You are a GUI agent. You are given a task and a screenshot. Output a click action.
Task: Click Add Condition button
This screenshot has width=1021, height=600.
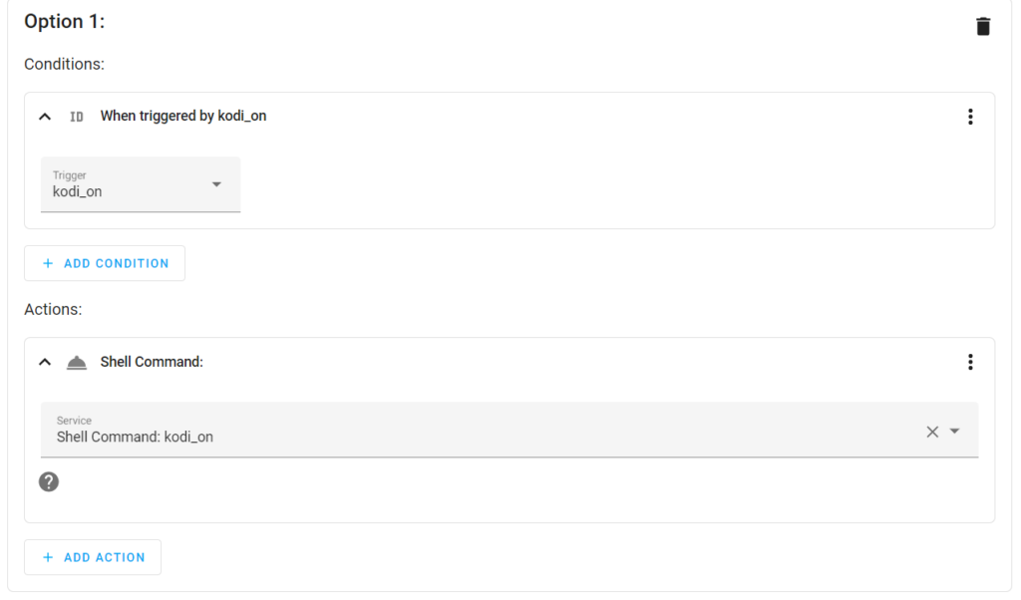pos(105,263)
